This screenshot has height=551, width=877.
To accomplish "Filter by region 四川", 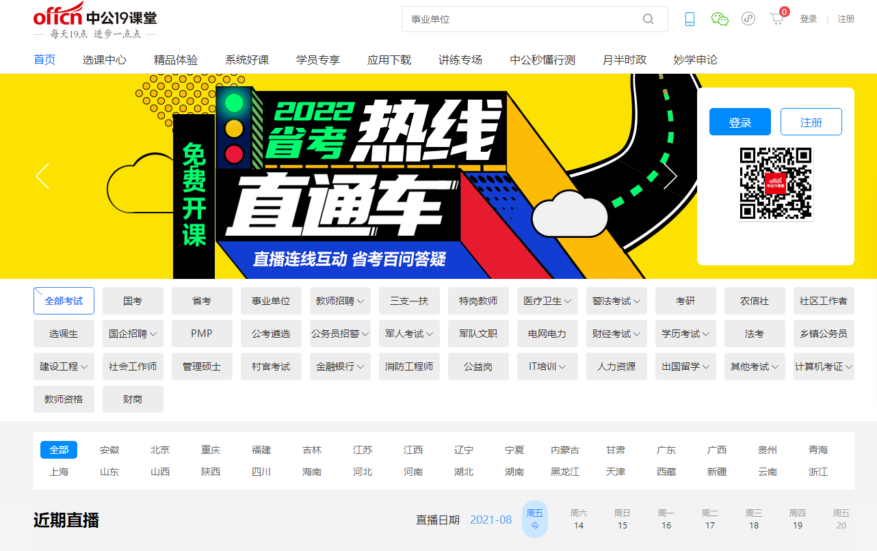I will (261, 472).
